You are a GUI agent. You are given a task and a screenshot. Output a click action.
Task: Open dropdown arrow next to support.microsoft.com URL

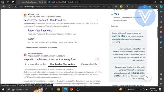[67, 56]
